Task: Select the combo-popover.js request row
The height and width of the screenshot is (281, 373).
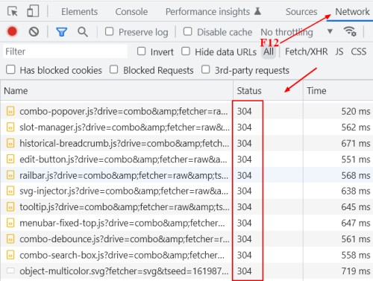Action: point(186,111)
